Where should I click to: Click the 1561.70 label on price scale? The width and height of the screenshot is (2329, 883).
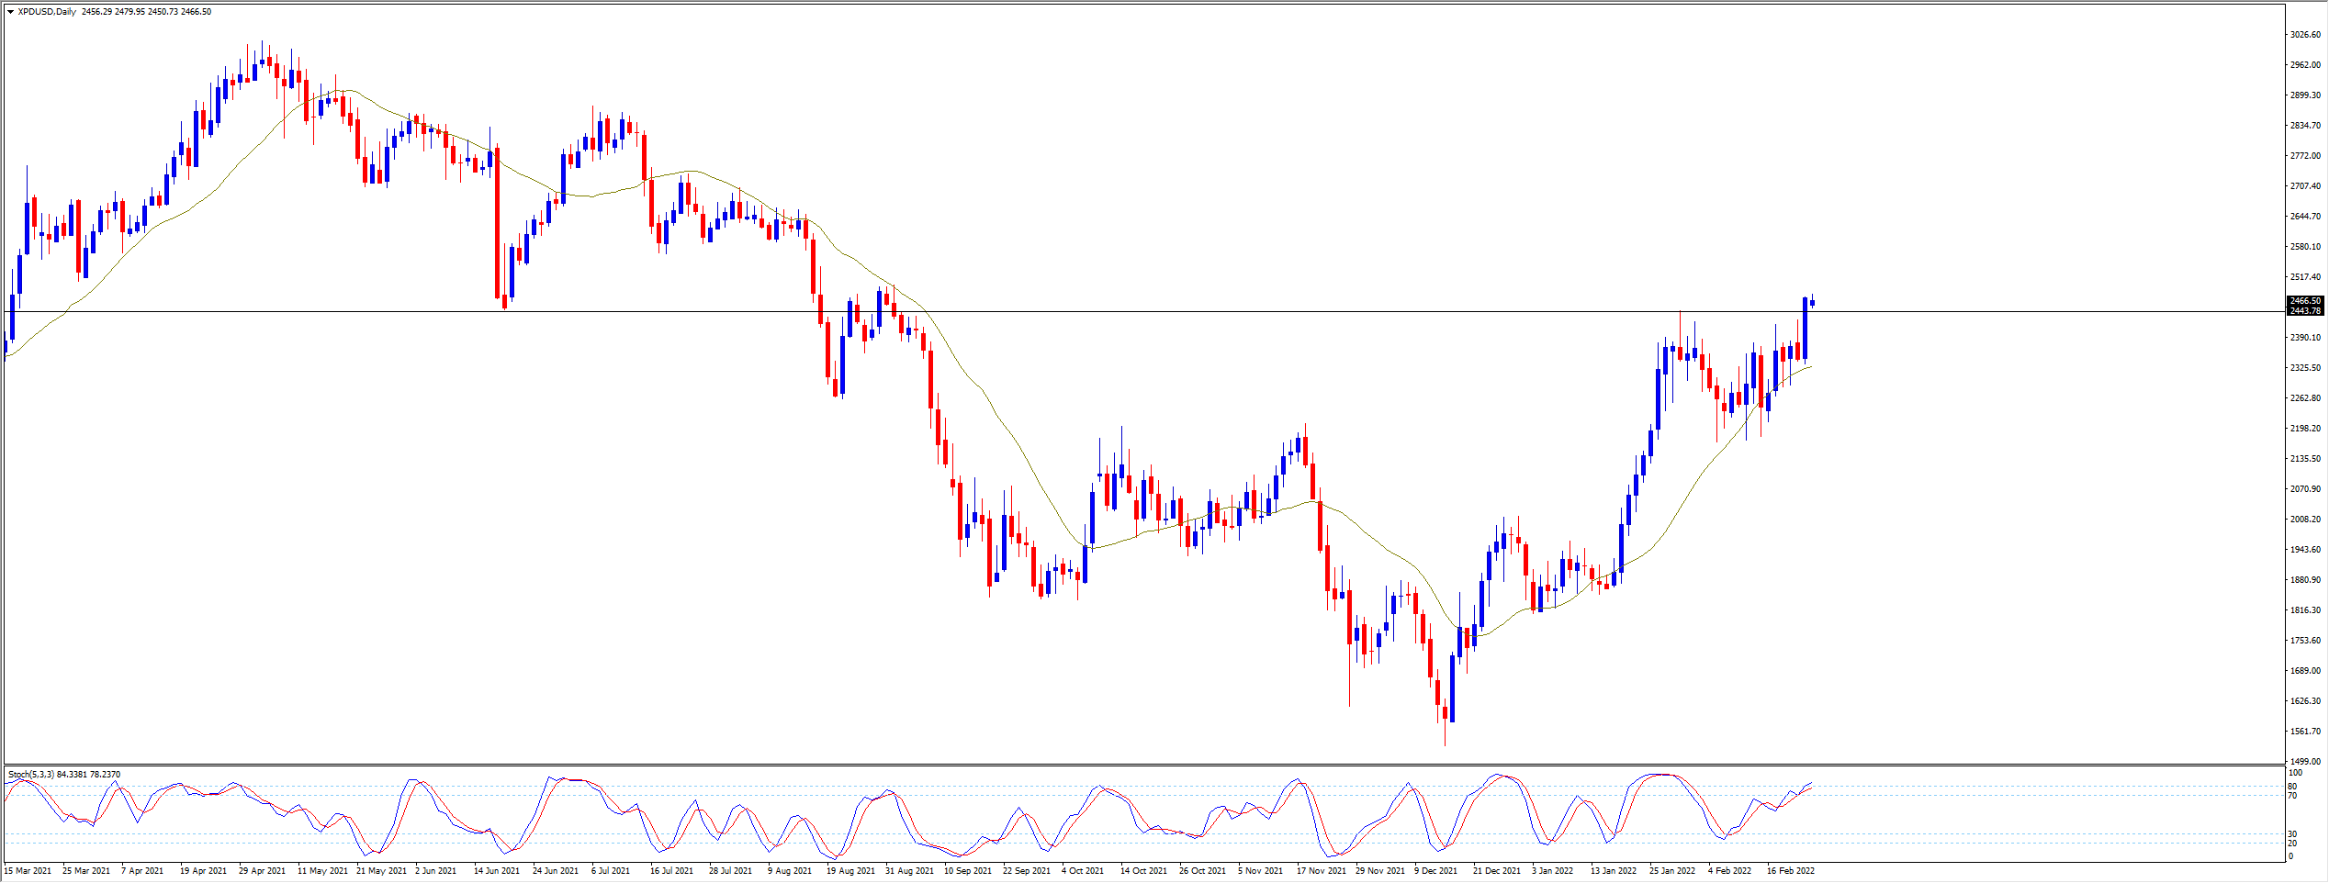[x=2305, y=732]
